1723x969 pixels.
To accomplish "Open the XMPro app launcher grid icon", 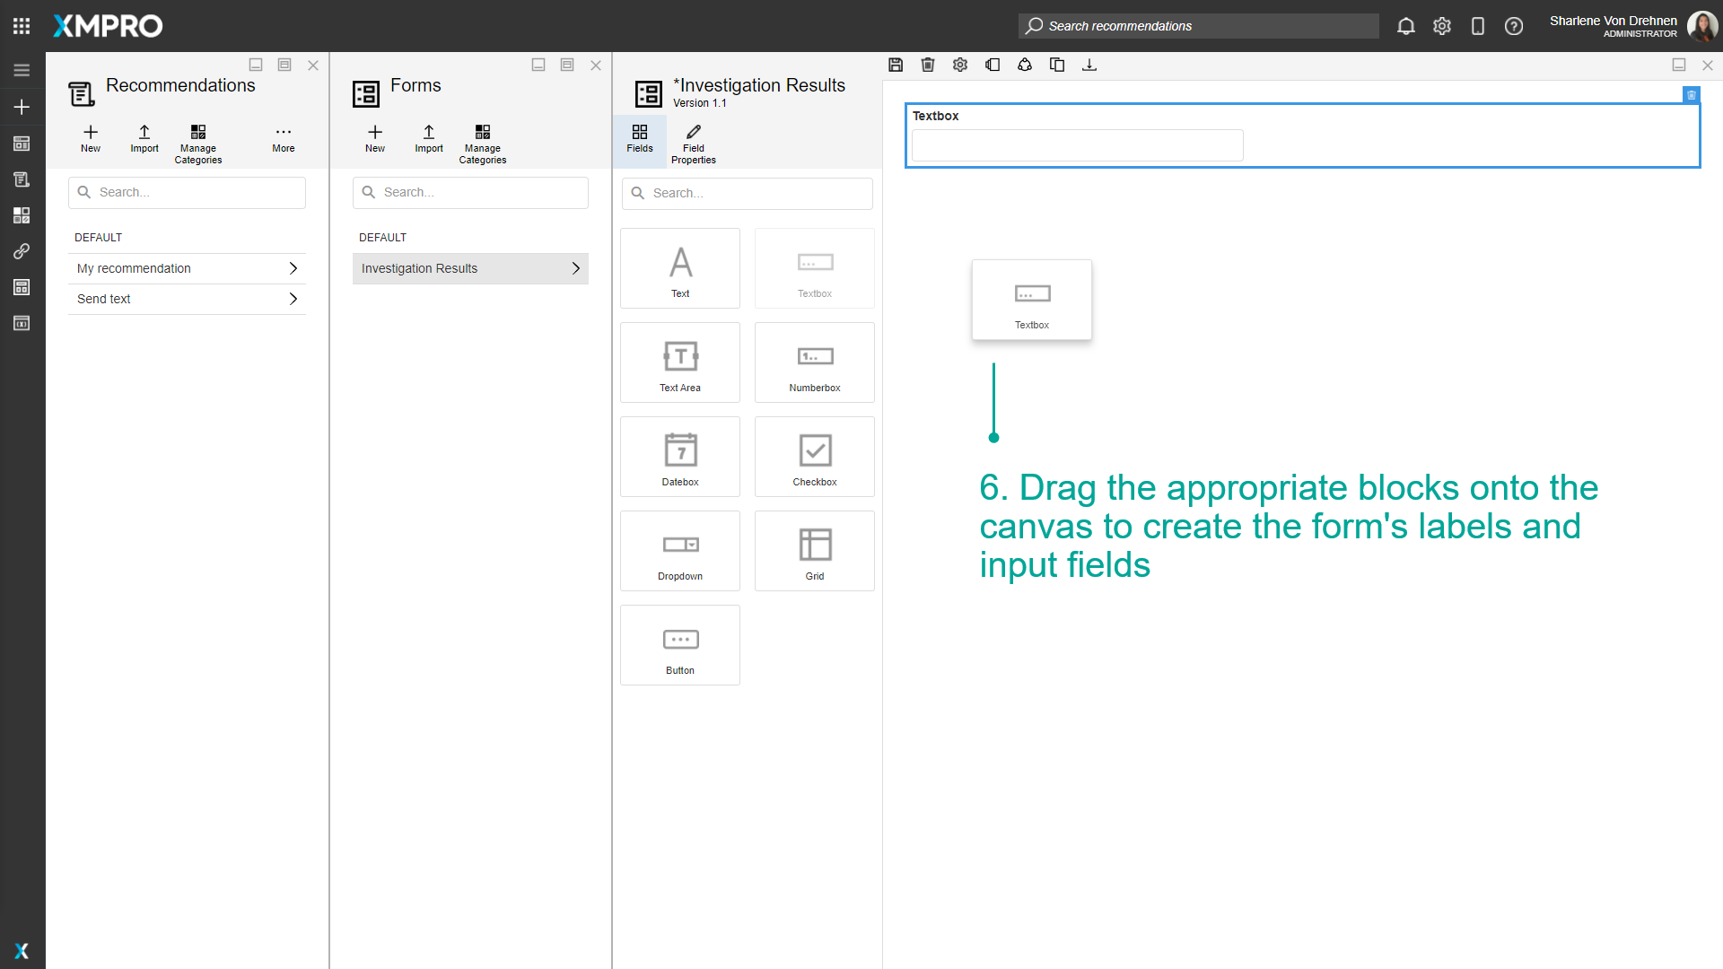I will pos(22,25).
